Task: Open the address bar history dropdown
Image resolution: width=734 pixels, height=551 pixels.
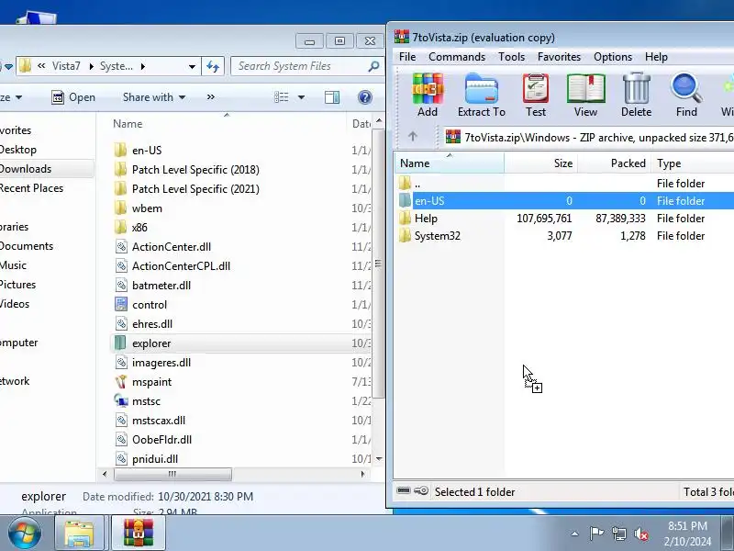Action: pos(192,66)
